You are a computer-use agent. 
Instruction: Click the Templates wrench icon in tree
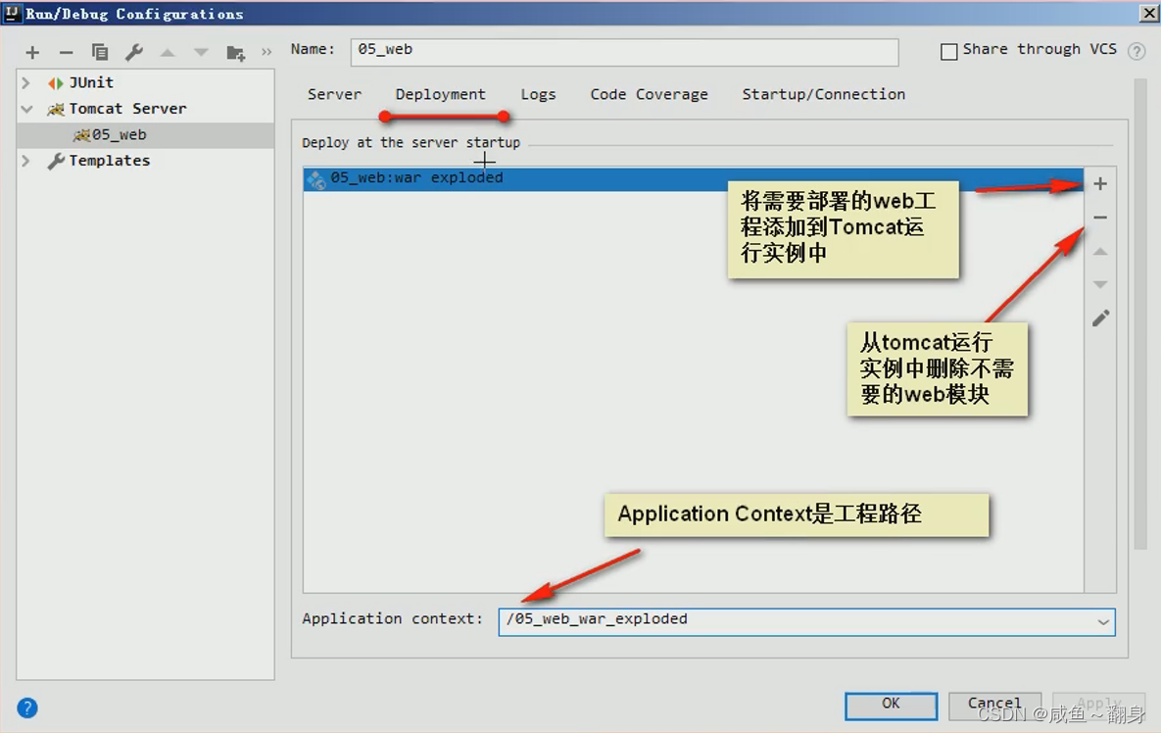coord(56,162)
